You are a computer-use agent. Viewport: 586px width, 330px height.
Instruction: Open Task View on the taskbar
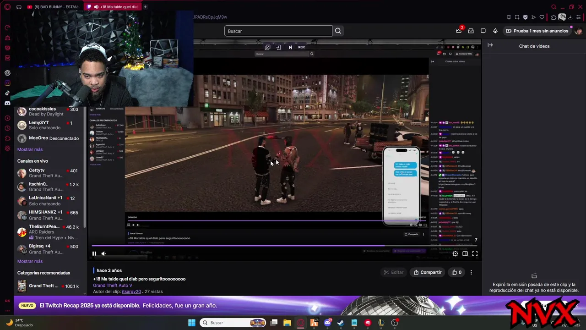click(274, 323)
